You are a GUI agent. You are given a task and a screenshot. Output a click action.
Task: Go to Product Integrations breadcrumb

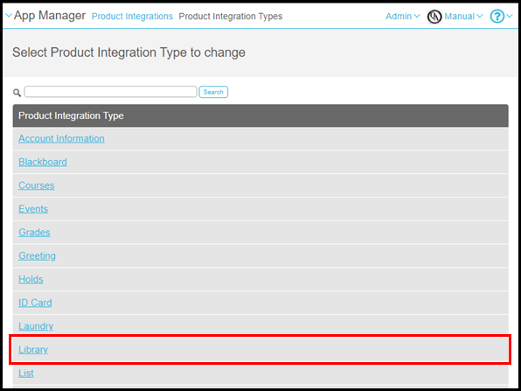pyautogui.click(x=132, y=17)
